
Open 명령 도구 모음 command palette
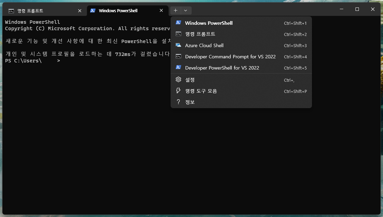(241, 91)
